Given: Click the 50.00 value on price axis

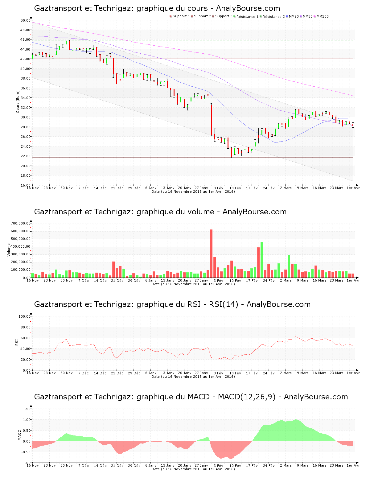Looking at the screenshot, I should (25, 20).
